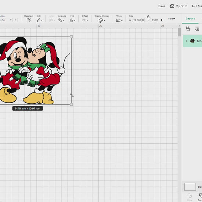Click the bottom-right resize handle of image
Viewport: 202px width, 202px height.
click(x=71, y=104)
